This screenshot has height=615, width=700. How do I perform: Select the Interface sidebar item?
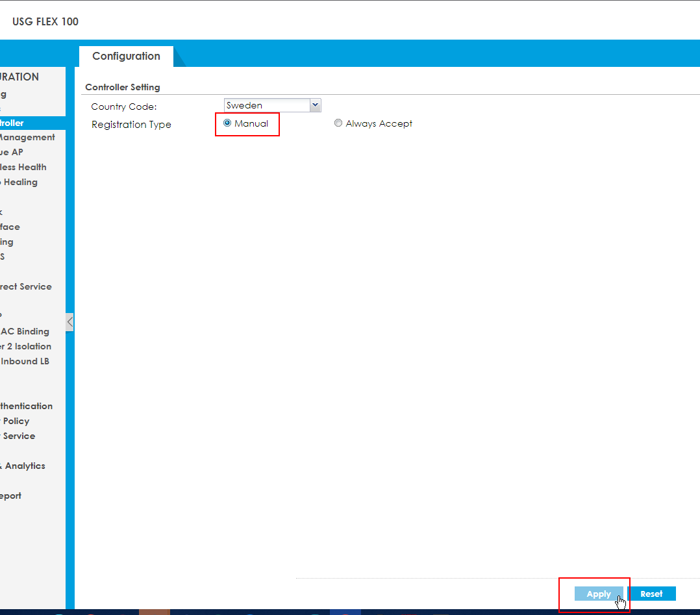[x=10, y=227]
